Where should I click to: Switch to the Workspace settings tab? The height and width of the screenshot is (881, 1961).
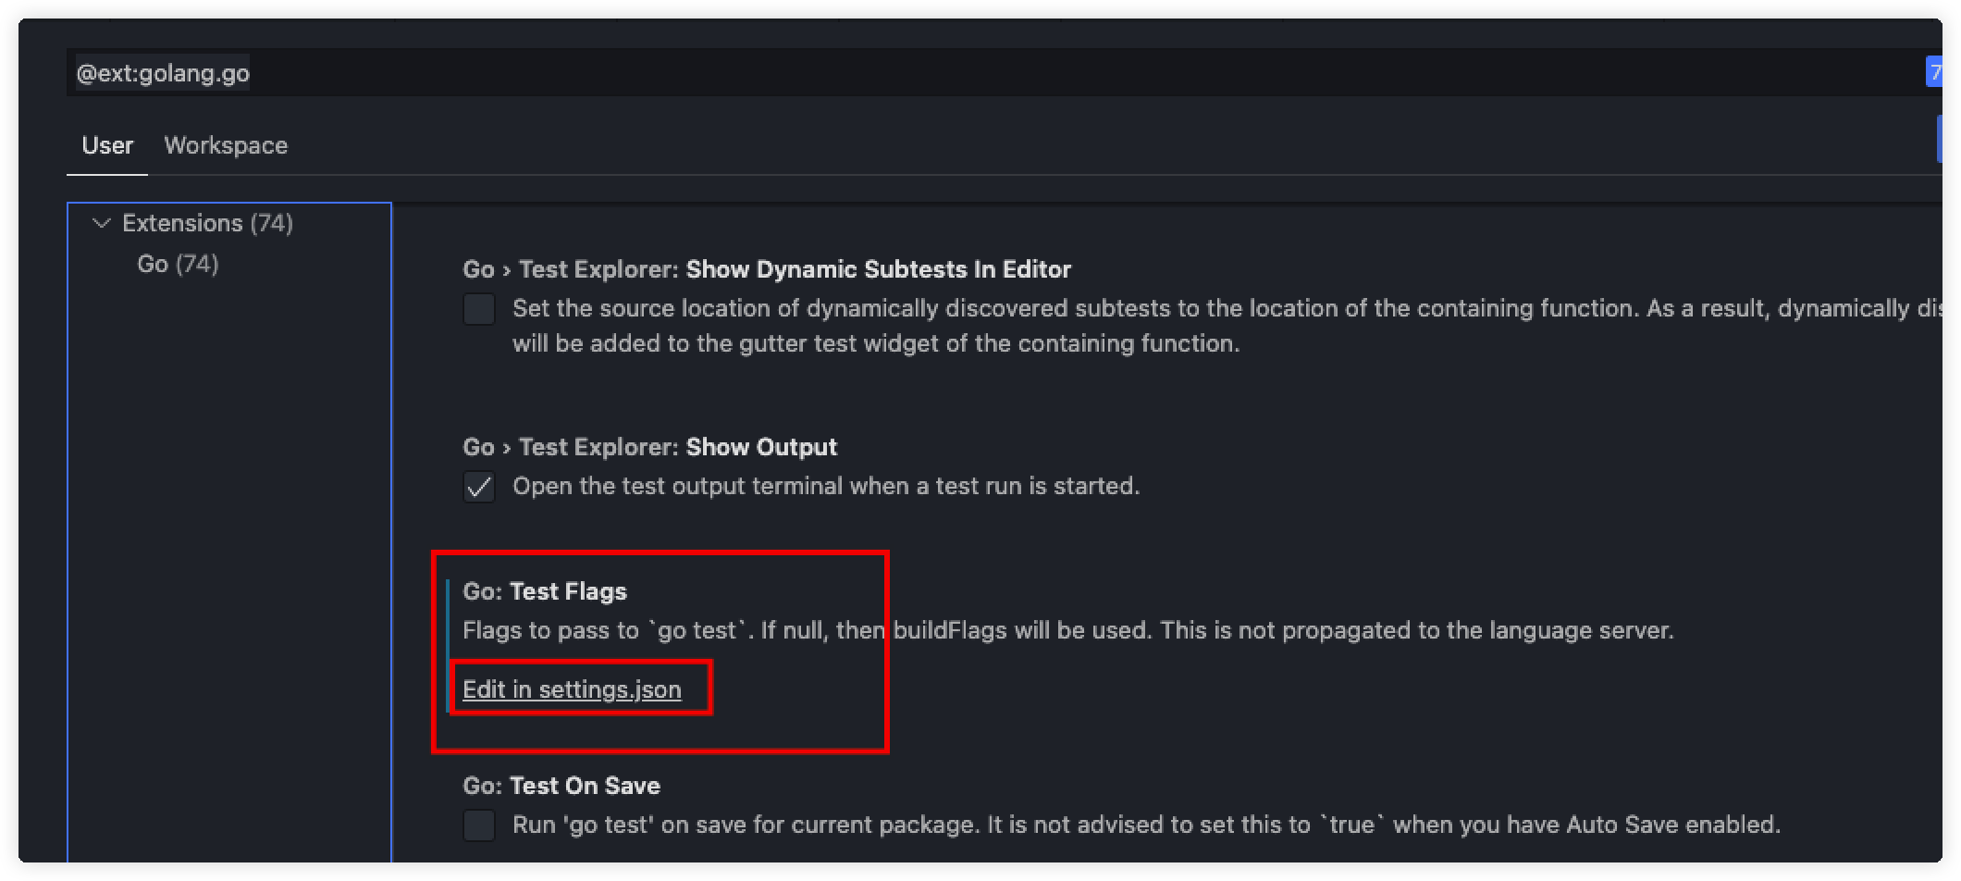(x=226, y=145)
